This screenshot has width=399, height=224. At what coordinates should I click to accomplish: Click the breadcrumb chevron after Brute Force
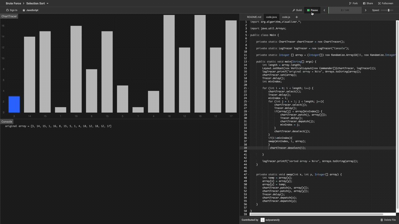pos(23,3)
